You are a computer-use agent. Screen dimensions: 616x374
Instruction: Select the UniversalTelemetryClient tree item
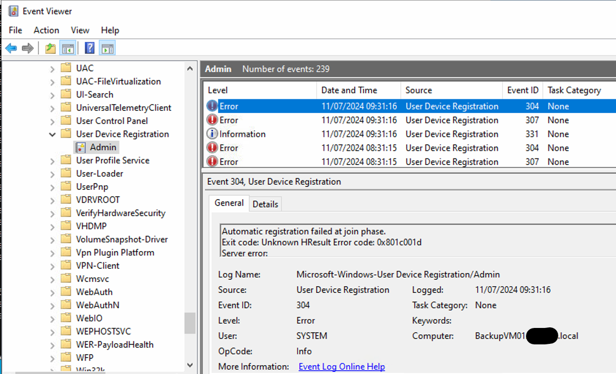pyautogui.click(x=124, y=107)
